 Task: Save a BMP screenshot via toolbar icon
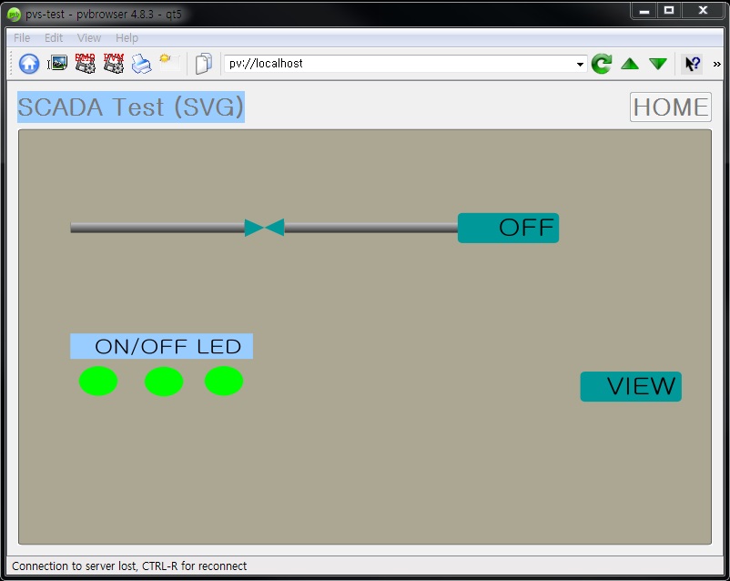[84, 64]
